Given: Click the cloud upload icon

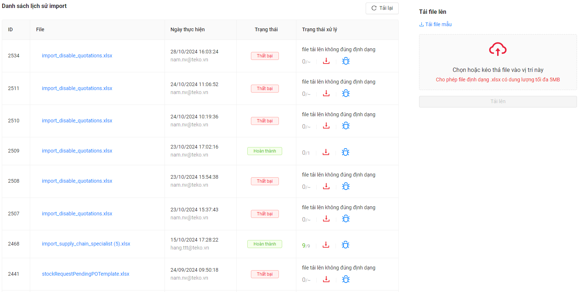Looking at the screenshot, I should tap(498, 49).
